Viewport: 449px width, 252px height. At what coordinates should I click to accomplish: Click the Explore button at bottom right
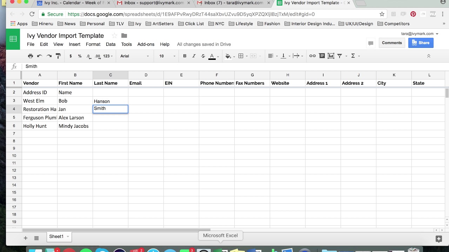[x=438, y=239]
